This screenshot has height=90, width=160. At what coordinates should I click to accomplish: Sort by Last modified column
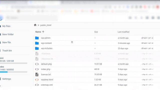pos(123,32)
